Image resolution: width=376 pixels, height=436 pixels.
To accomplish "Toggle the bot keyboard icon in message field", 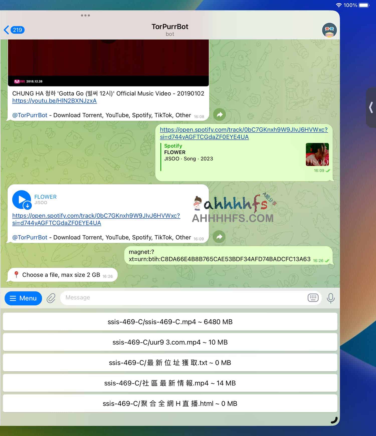I will coord(313,298).
